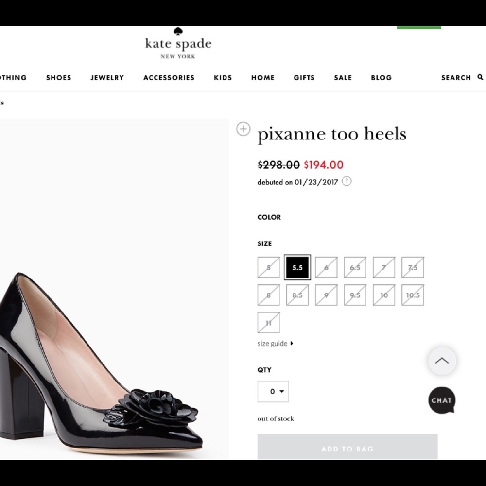Screen dimensions: 486x486
Task: Click the Search text link
Action: tap(456, 77)
